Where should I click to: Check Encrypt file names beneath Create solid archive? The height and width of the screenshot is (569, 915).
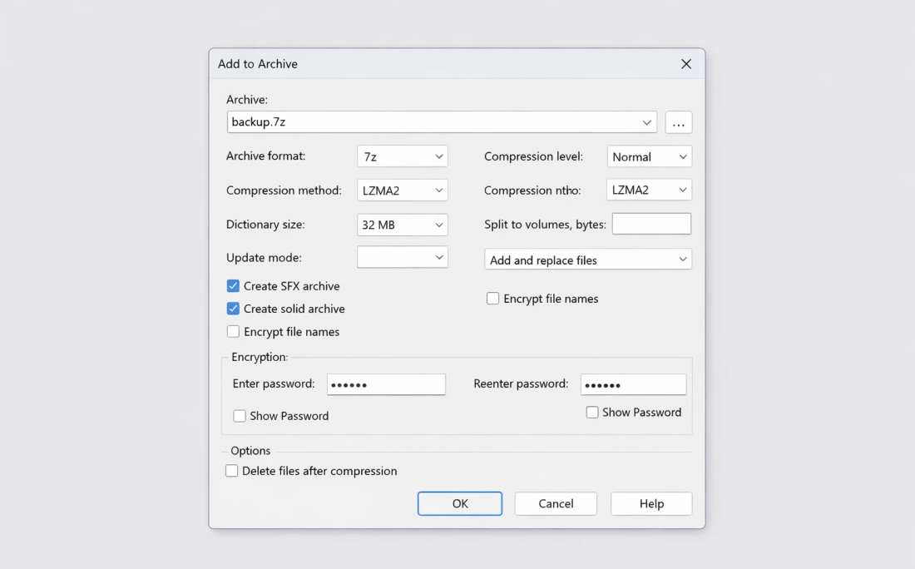pos(233,332)
